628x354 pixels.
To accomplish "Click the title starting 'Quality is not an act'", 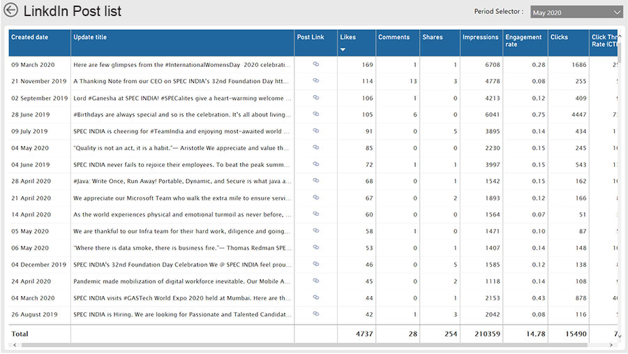I will (x=181, y=148).
